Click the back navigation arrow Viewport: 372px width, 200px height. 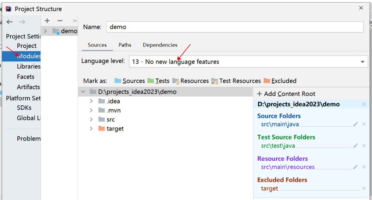[10, 22]
